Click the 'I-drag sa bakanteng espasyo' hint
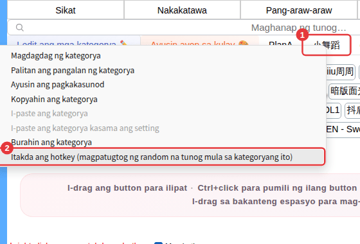The image size is (360, 244). tap(276, 202)
